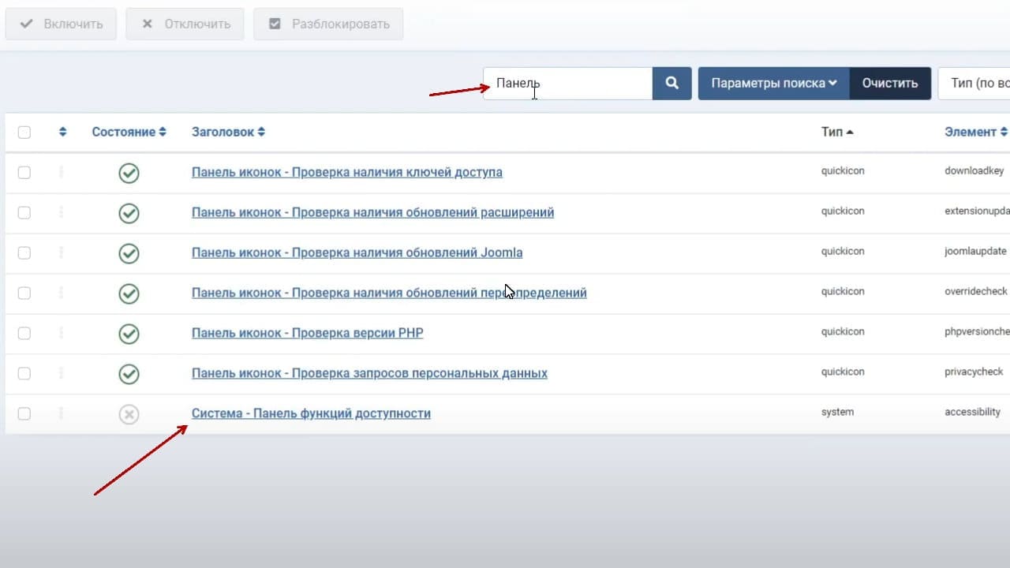Click the accessibility element cell
Viewport: 1010px width, 568px height.
click(x=972, y=413)
